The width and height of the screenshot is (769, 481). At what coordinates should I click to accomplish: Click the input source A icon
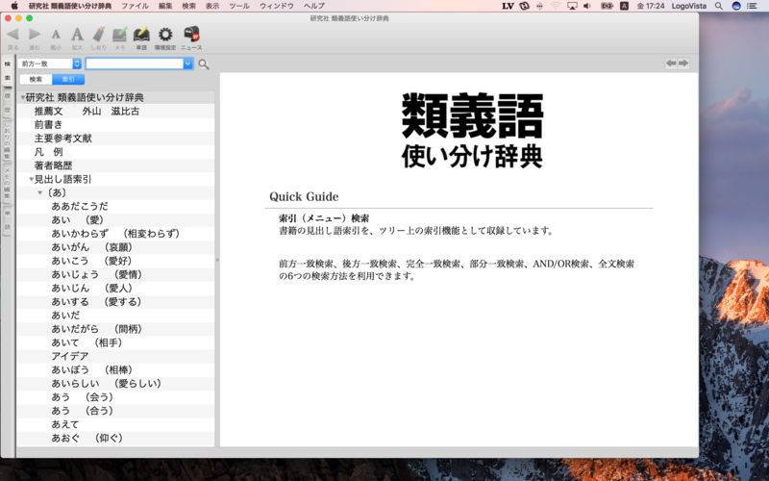(624, 6)
